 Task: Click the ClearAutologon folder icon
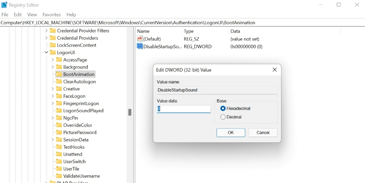click(x=59, y=81)
